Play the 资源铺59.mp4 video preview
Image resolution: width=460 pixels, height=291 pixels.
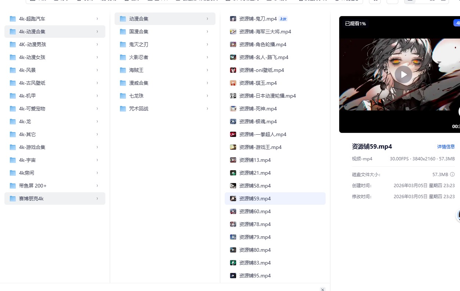404,74
